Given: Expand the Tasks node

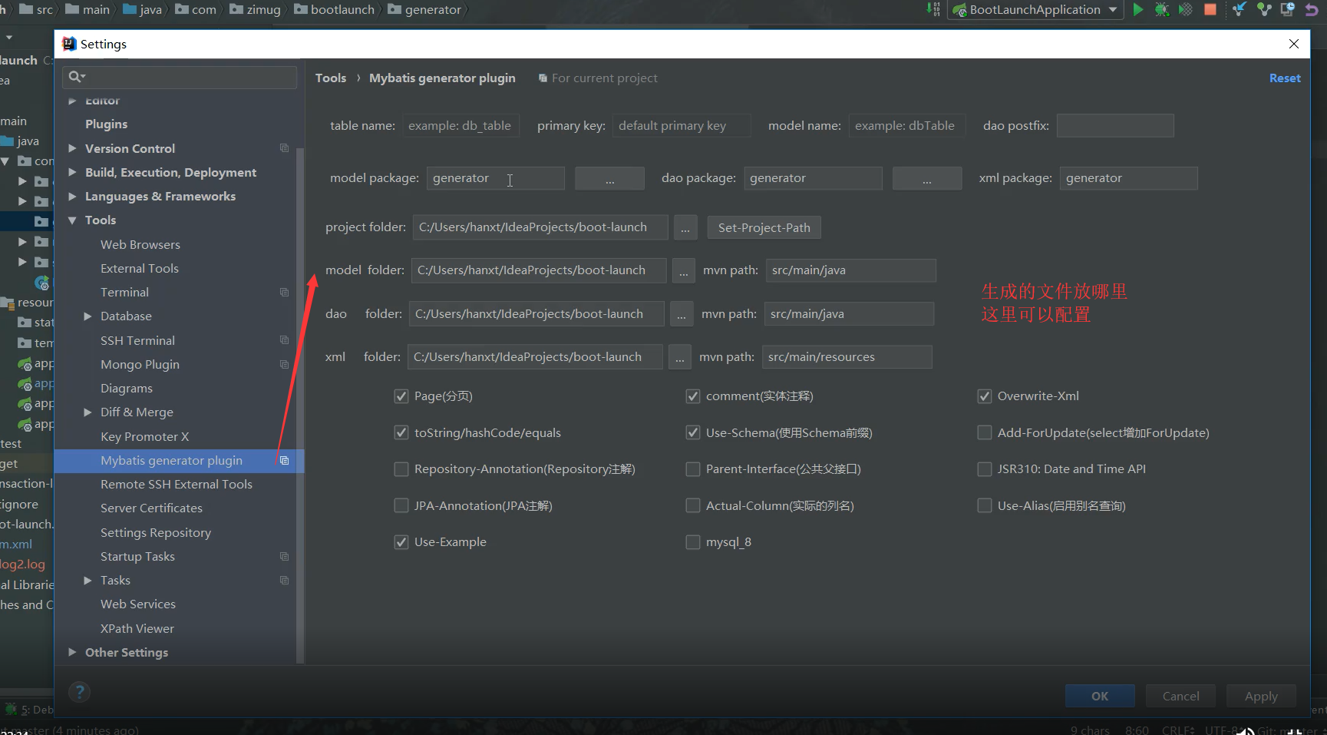Looking at the screenshot, I should coord(87,581).
